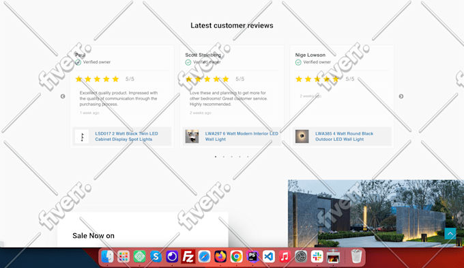
Task: Open the Preview app in the dock
Action: click(x=333, y=256)
